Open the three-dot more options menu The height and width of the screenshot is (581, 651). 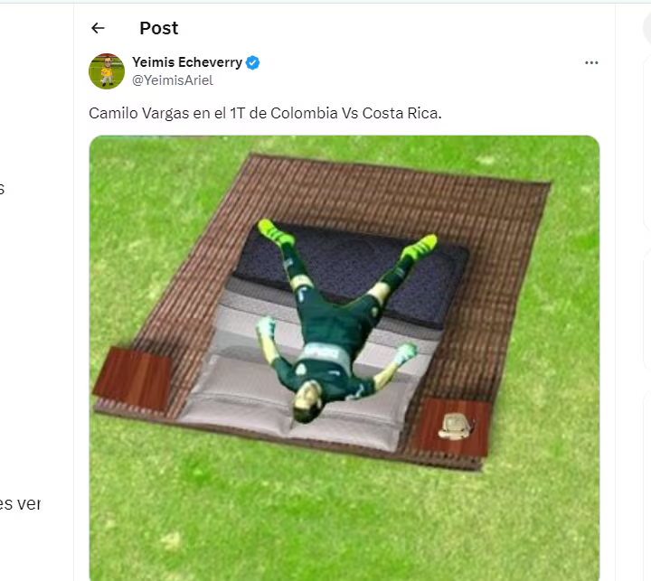[591, 62]
